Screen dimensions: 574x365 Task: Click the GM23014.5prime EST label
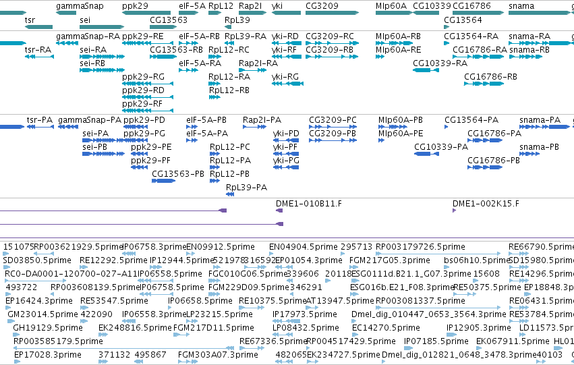coord(42,314)
